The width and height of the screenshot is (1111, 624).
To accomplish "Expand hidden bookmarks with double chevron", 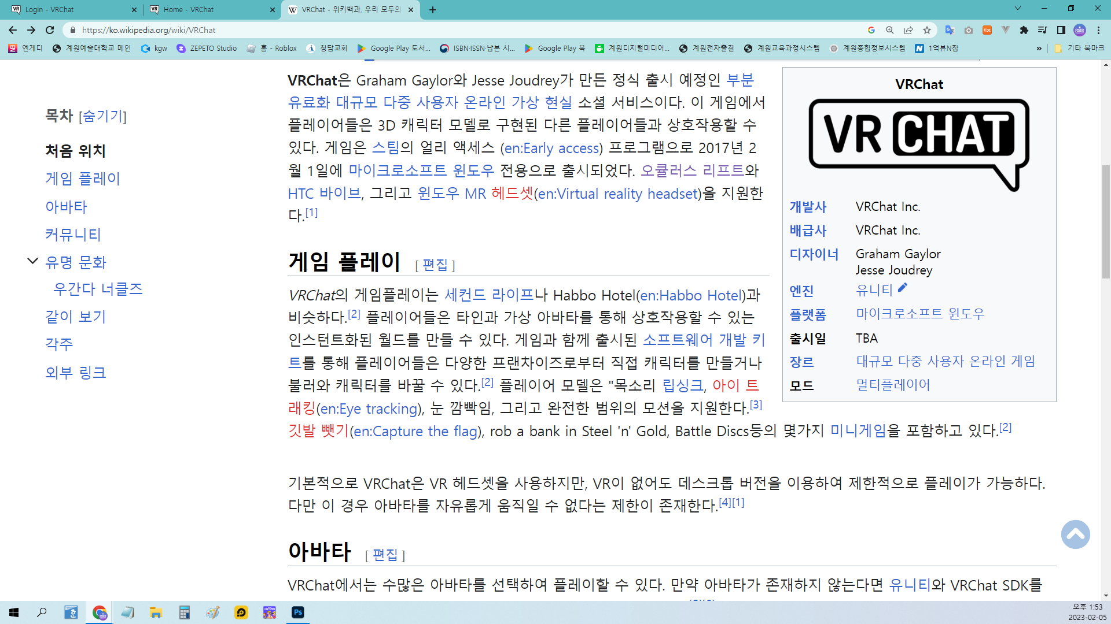I will tap(1039, 49).
